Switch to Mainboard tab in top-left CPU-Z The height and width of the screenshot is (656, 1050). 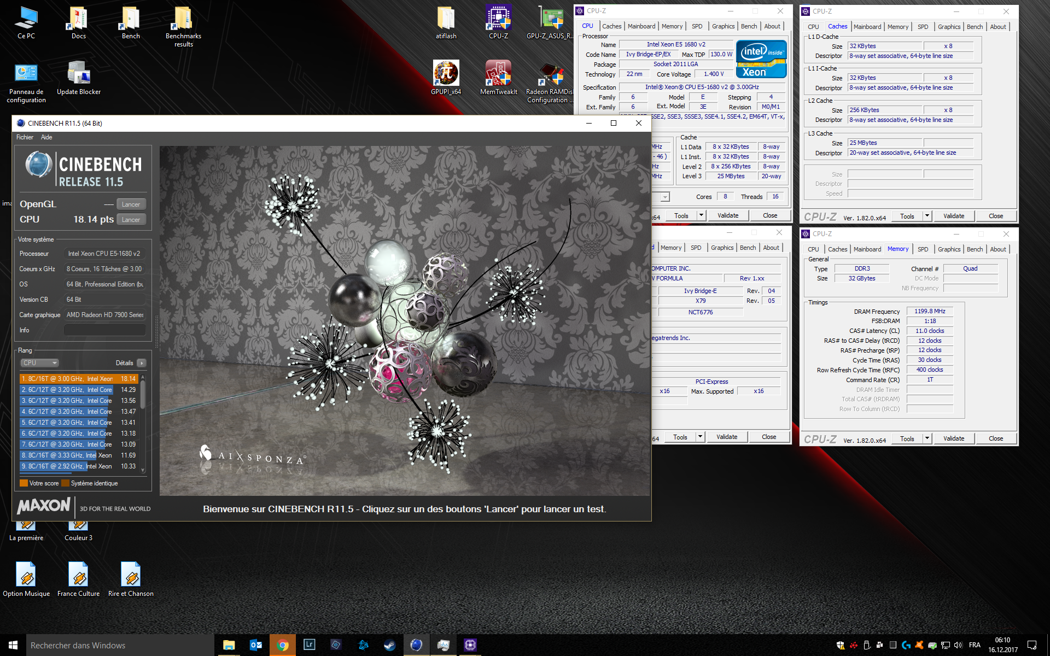(641, 26)
